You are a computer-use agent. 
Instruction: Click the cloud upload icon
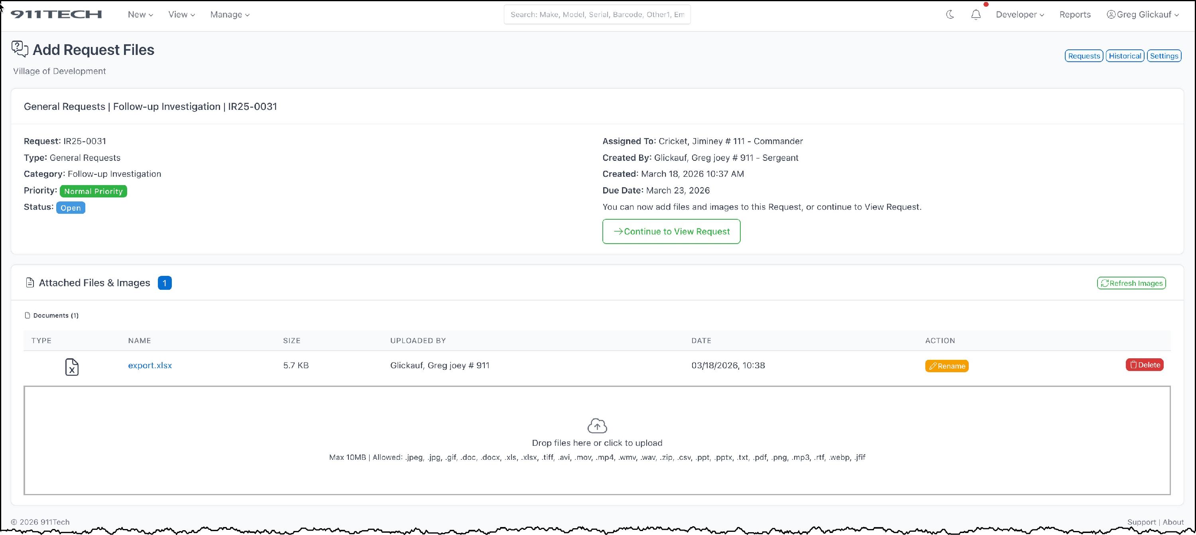pos(597,426)
